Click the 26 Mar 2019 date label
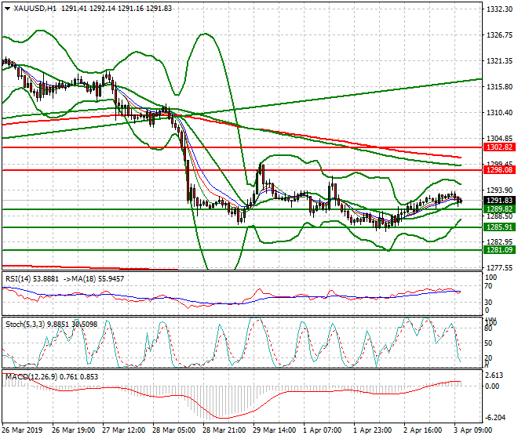The width and height of the screenshot is (518, 439). pos(22,430)
